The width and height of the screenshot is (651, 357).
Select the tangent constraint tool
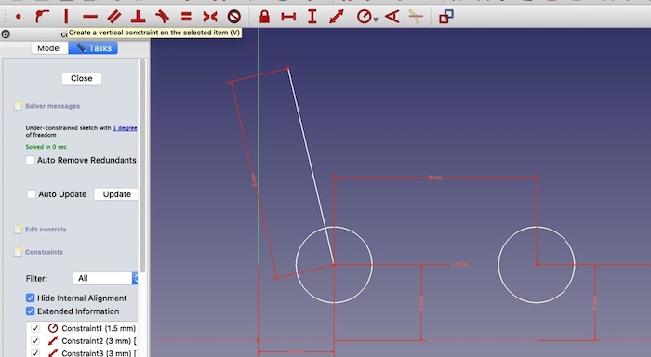tap(163, 17)
